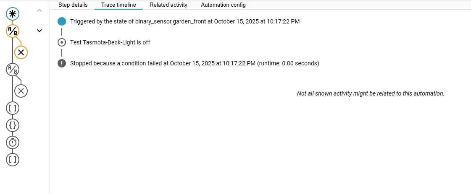Show the Automation config tab
The width and height of the screenshot is (471, 194).
point(223,5)
